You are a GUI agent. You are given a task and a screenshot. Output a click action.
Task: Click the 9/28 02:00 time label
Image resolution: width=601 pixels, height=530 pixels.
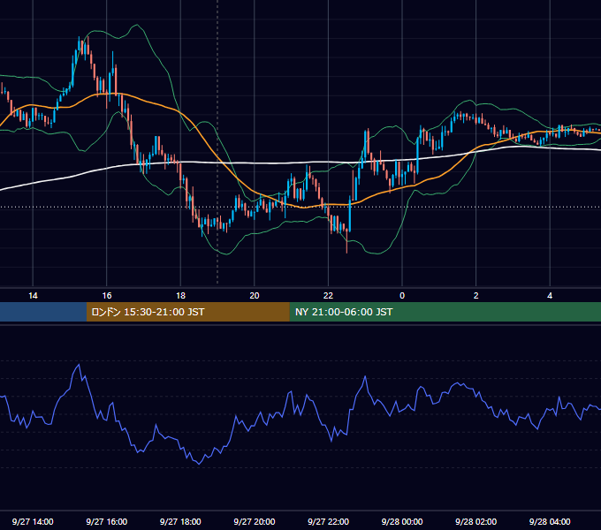(476, 521)
